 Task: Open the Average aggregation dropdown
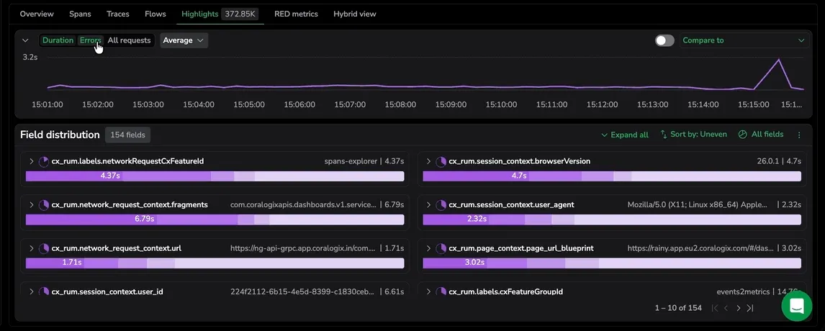[x=184, y=40]
